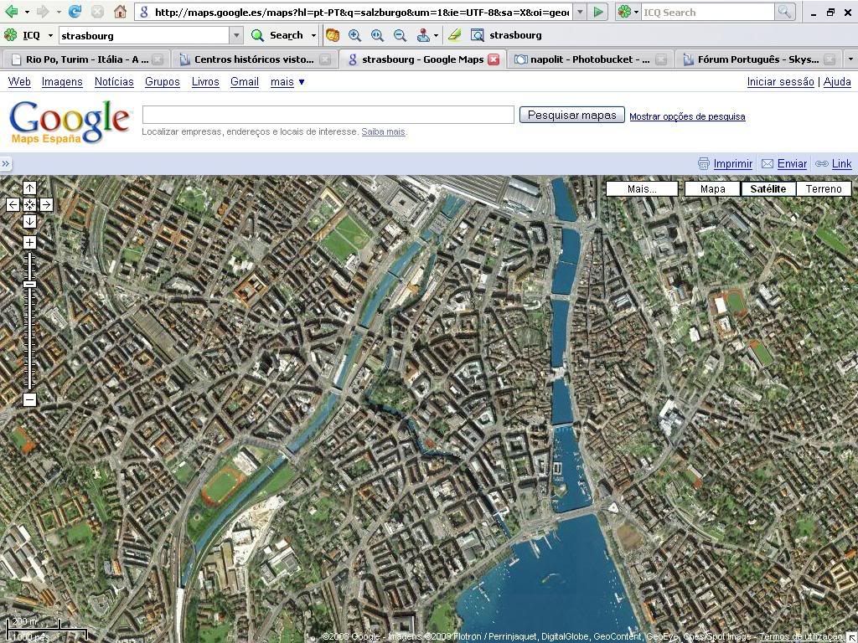Switch the map view to Mapa
Viewport: 858px width, 643px height.
tap(712, 188)
